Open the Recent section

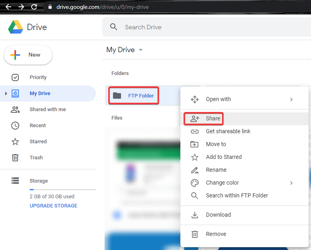(48, 126)
